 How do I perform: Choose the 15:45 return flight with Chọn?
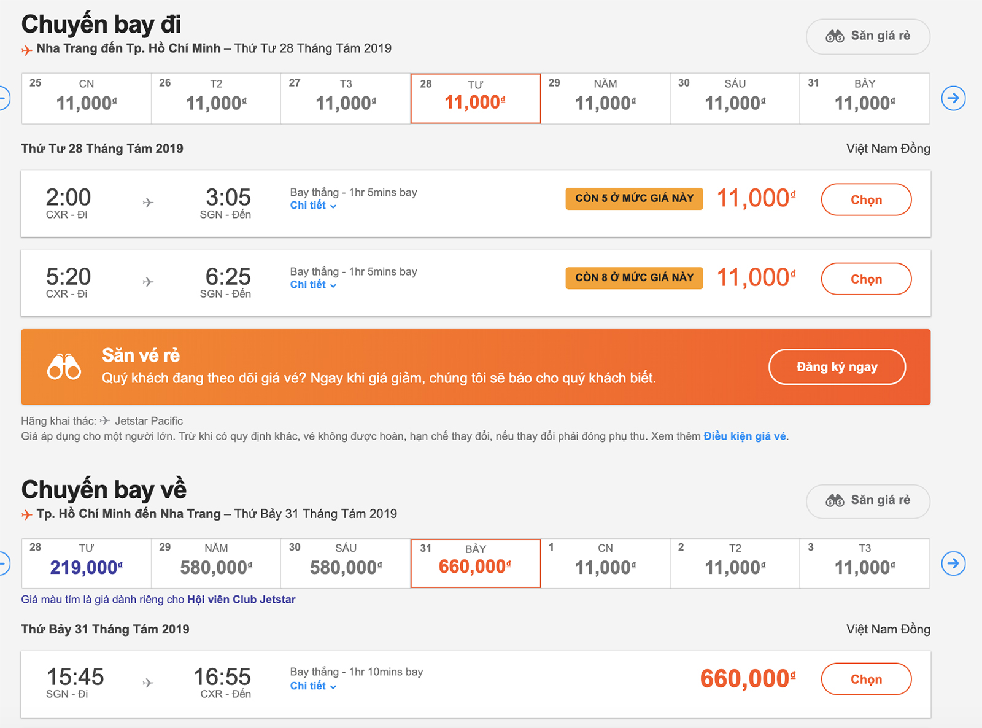click(x=866, y=679)
